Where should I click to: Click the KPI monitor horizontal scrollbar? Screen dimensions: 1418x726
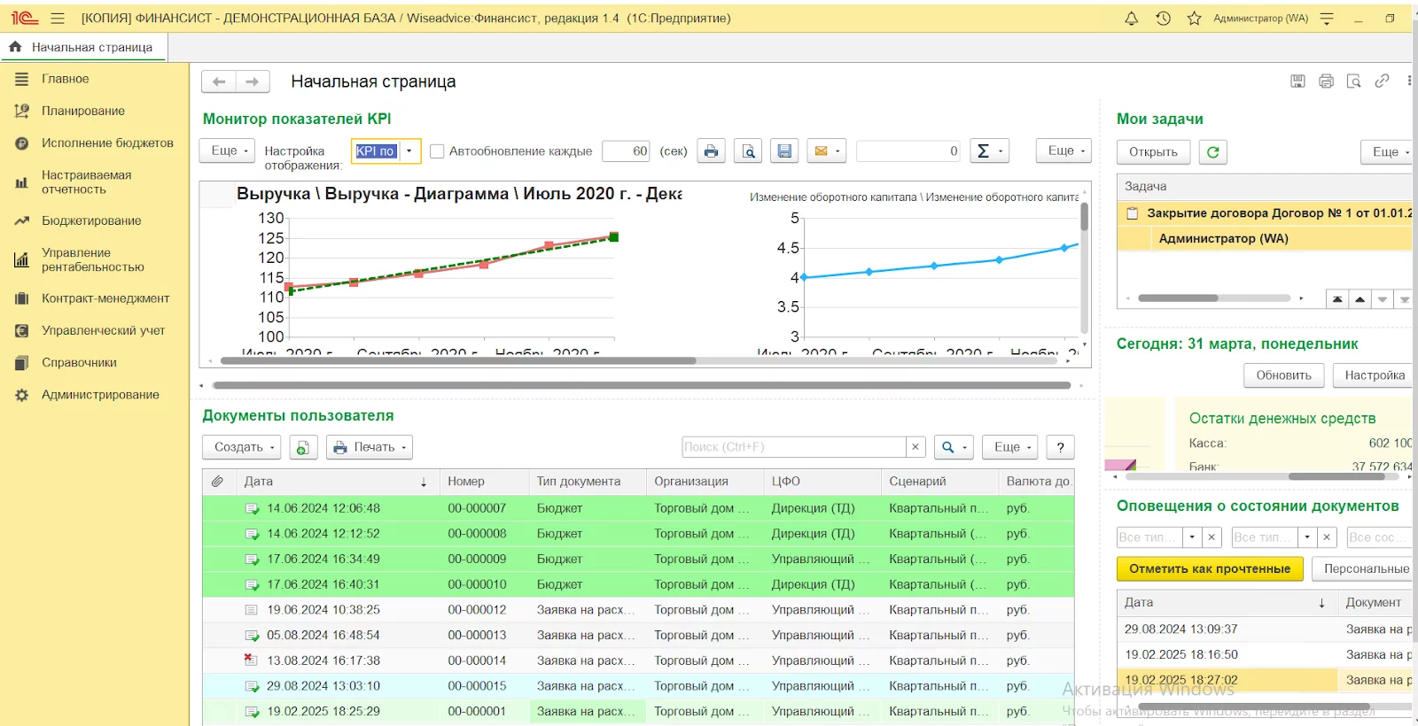(x=642, y=385)
